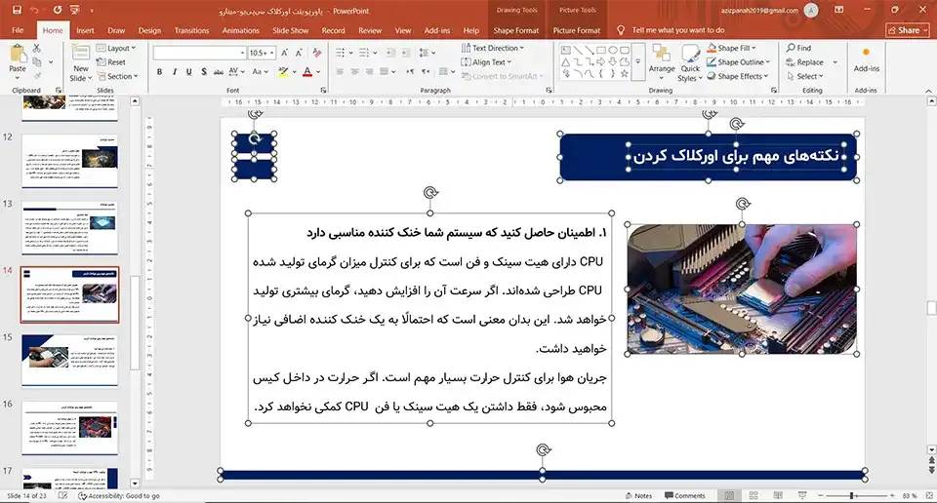Click Increase Font Size icon

click(x=284, y=53)
